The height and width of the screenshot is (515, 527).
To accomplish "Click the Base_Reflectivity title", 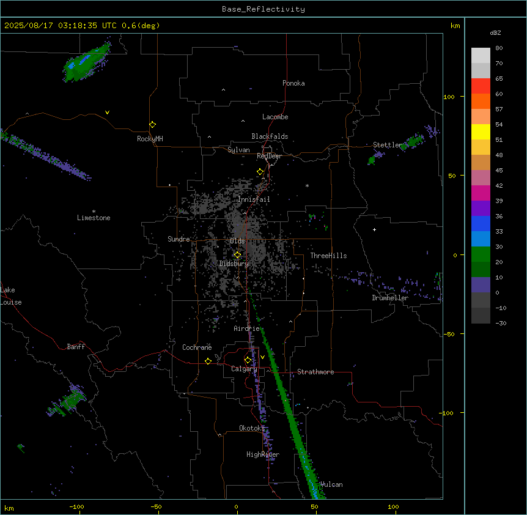I will 263,9.
